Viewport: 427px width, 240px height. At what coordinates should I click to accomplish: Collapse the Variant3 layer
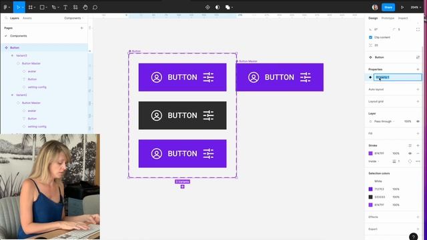[12, 55]
